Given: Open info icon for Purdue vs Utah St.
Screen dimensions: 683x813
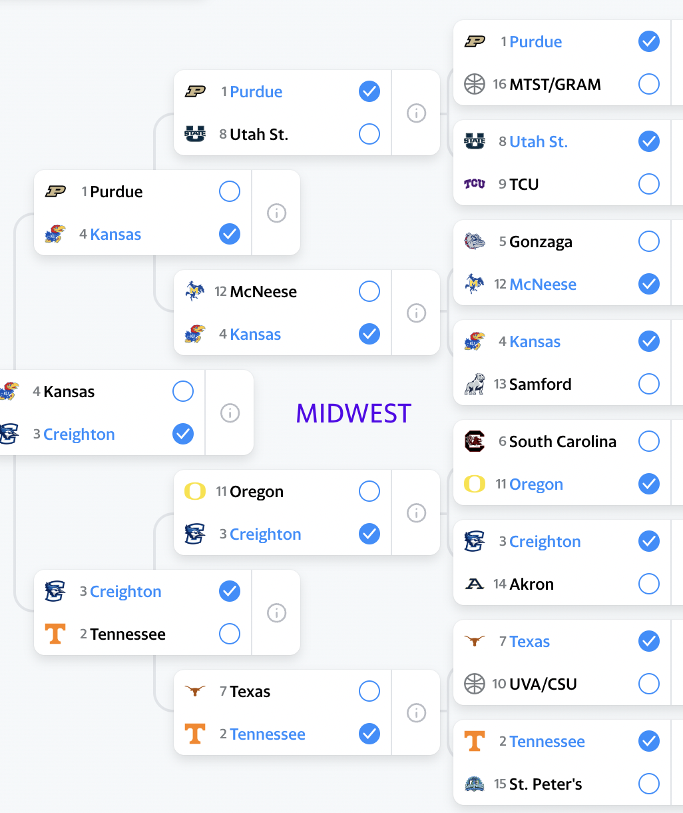Looking at the screenshot, I should click(416, 113).
